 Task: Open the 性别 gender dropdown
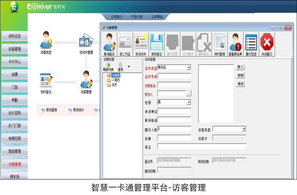pyautogui.click(x=189, y=102)
